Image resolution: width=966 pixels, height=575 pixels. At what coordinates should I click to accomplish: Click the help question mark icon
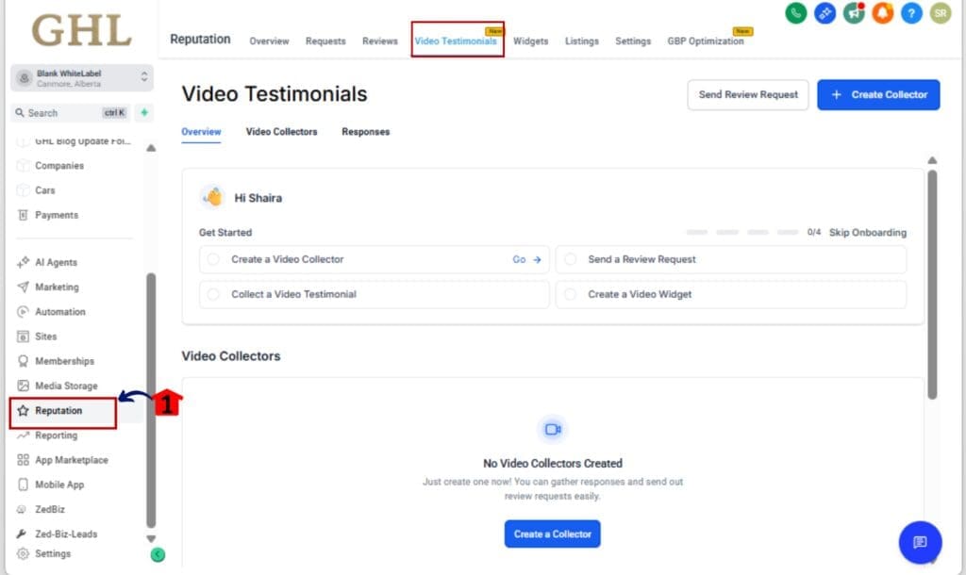[x=910, y=14]
